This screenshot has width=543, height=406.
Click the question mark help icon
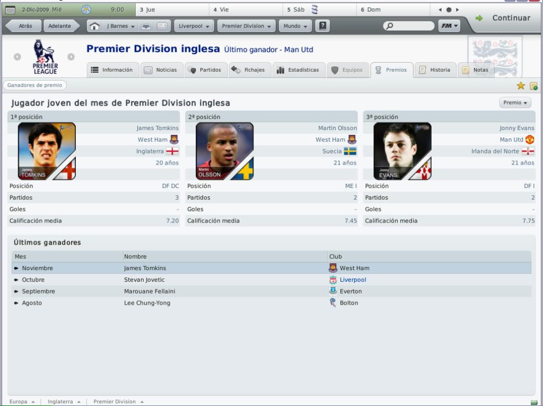coord(322,26)
